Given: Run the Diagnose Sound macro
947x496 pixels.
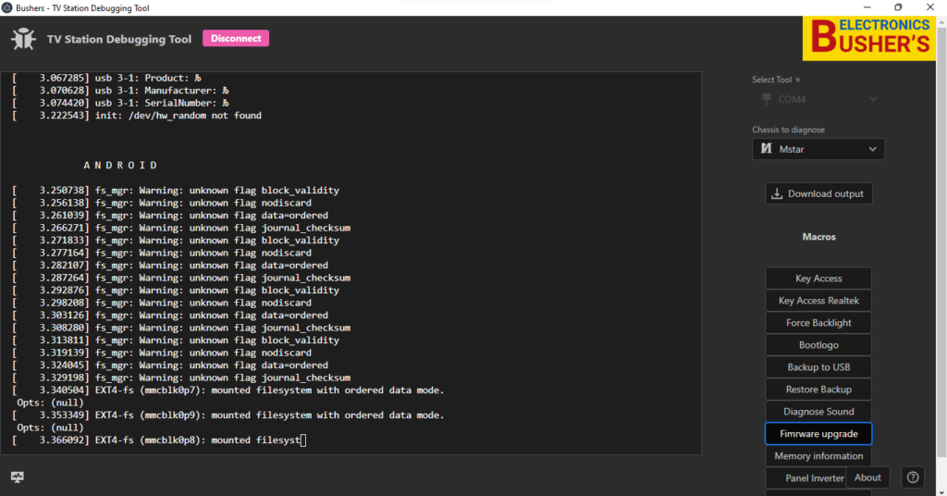Looking at the screenshot, I should [x=818, y=412].
